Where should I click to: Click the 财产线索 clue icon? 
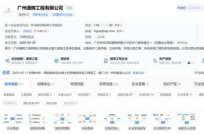(x=155, y=61)
